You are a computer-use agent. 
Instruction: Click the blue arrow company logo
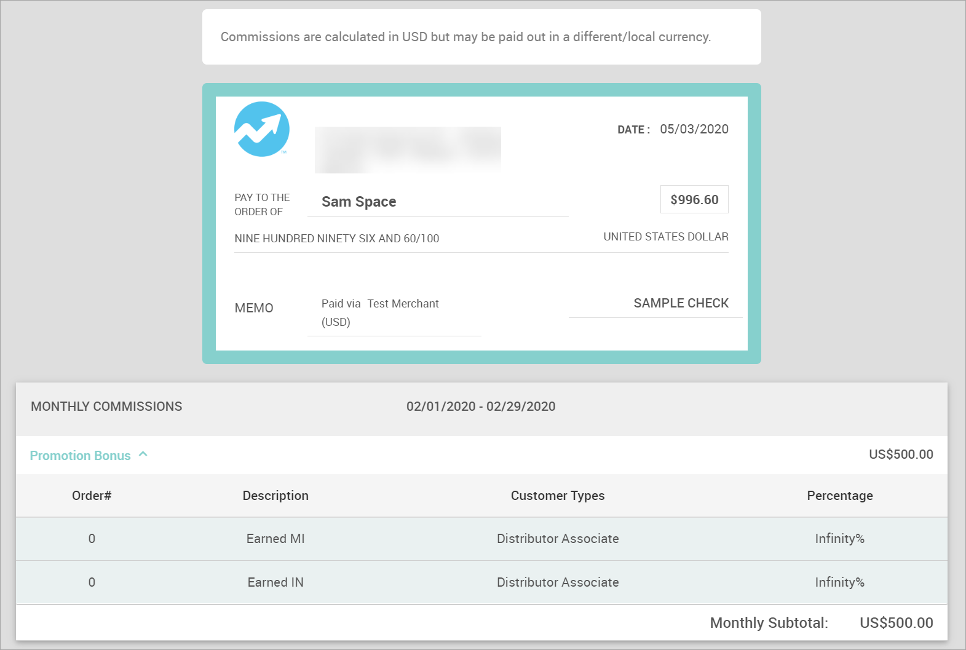click(262, 129)
